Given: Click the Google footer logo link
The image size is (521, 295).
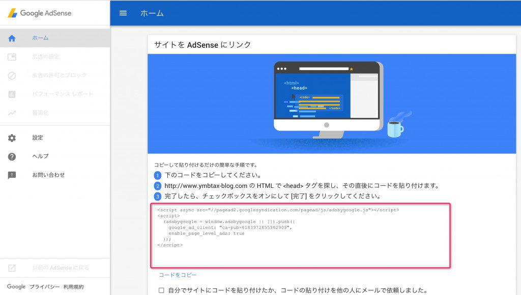Looking at the screenshot, I should [x=16, y=286].
